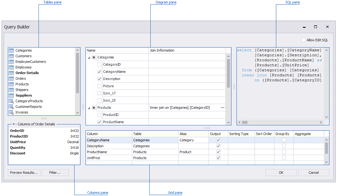The width and height of the screenshot is (337, 196).
Task: Click the tables list scroll-down arrow
Action: point(77,113)
